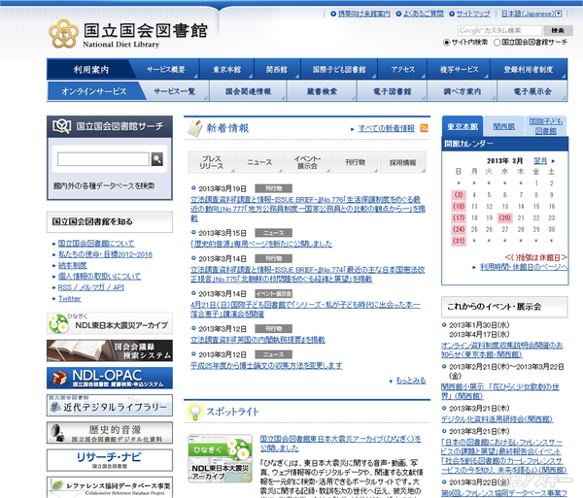
Task: Open the 個人情報の取扱いについて link
Action: (100, 277)
